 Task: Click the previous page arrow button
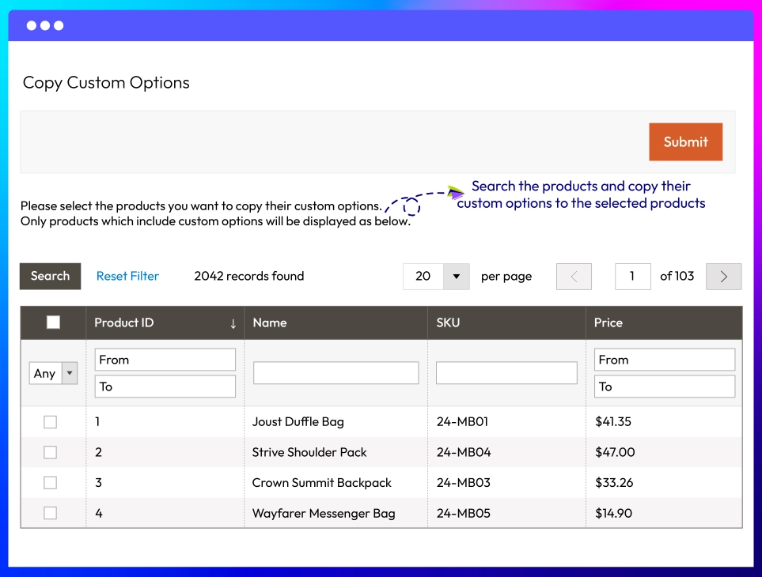(x=574, y=277)
